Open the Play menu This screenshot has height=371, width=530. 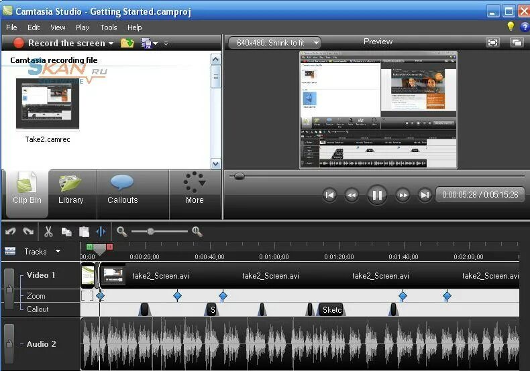tap(83, 27)
